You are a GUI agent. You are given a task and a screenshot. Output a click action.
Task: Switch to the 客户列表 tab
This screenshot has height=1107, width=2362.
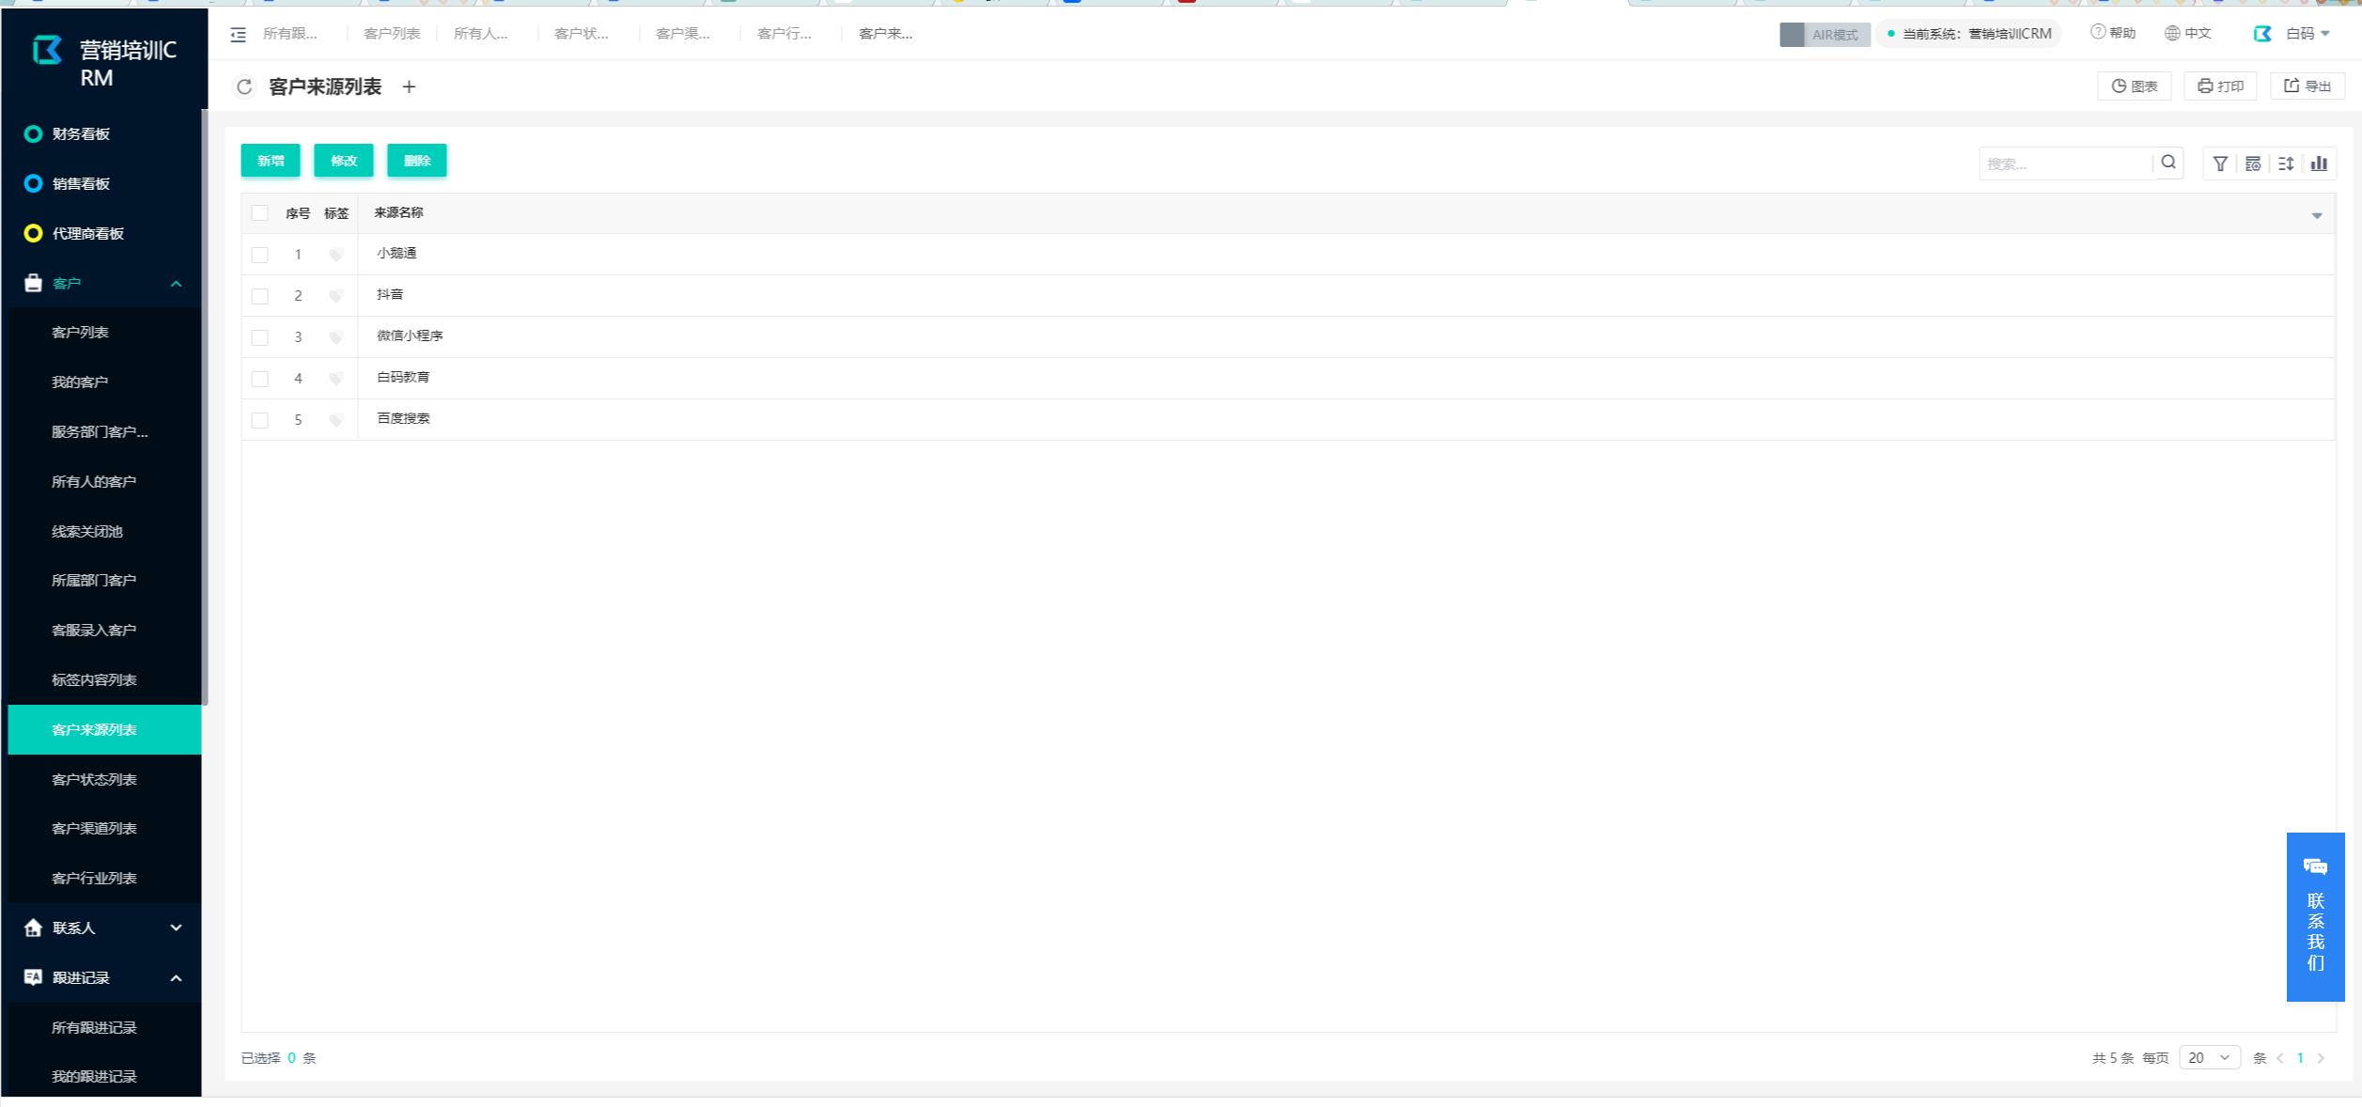[392, 34]
